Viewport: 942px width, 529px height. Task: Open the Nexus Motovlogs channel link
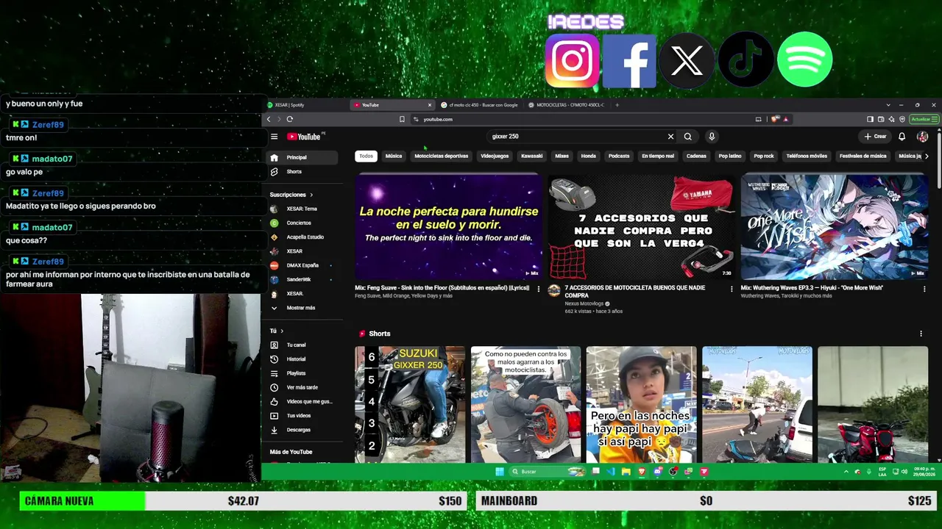coord(585,303)
